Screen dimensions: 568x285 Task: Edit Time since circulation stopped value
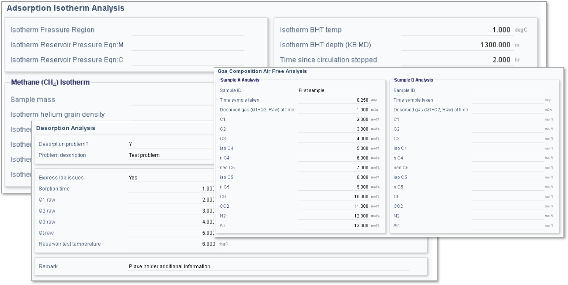(x=457, y=60)
